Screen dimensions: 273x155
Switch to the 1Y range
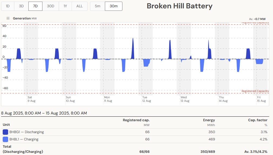pos(65,6)
